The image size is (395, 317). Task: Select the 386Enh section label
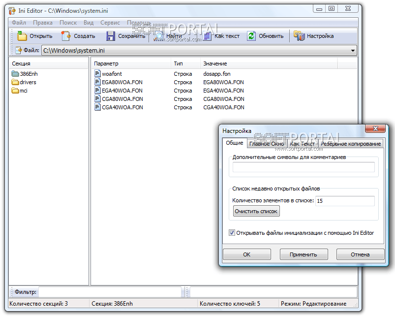click(29, 74)
